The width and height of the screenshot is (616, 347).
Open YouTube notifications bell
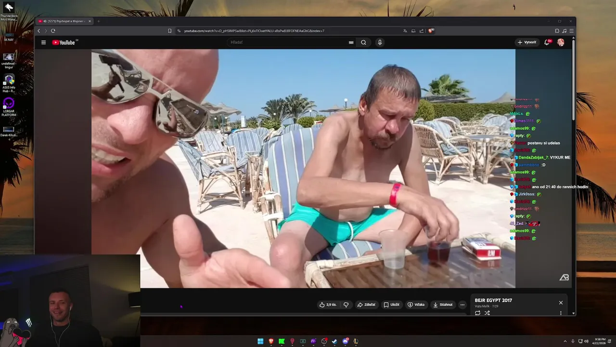547,42
